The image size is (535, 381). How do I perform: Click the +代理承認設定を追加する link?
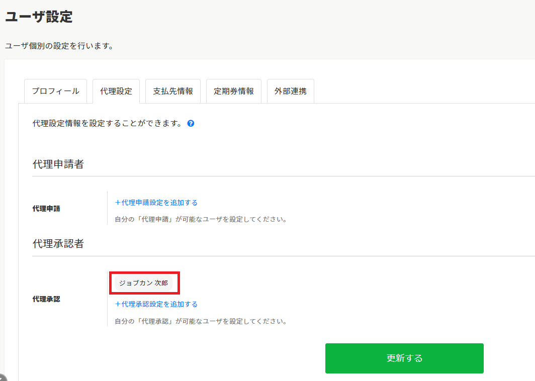coord(156,304)
